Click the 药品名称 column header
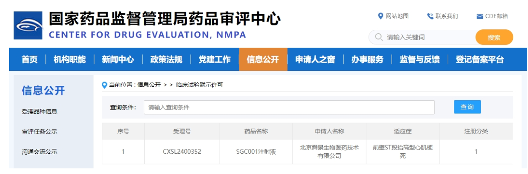The width and height of the screenshot is (528, 174). (x=256, y=131)
